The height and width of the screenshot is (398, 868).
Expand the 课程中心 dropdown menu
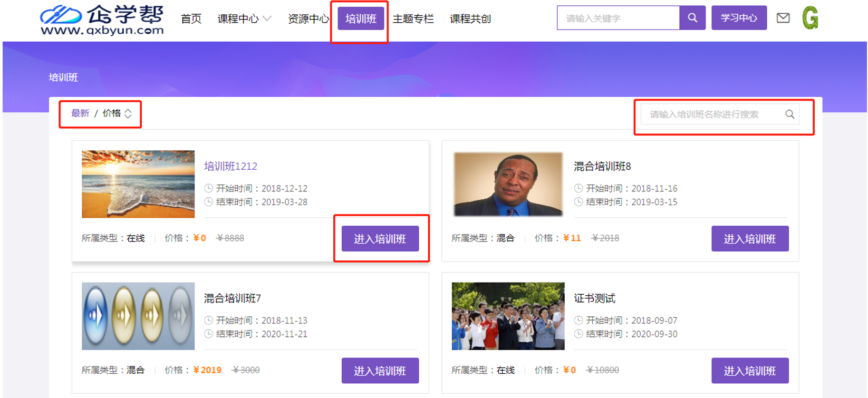pyautogui.click(x=244, y=19)
